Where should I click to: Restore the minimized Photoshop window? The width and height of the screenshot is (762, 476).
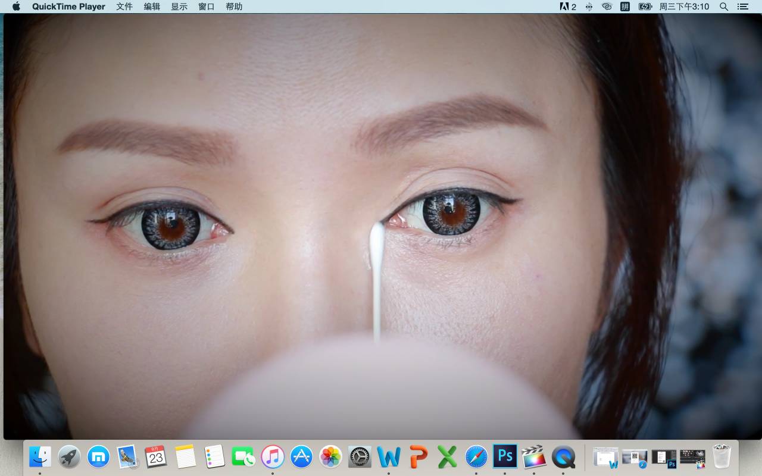pos(664,458)
